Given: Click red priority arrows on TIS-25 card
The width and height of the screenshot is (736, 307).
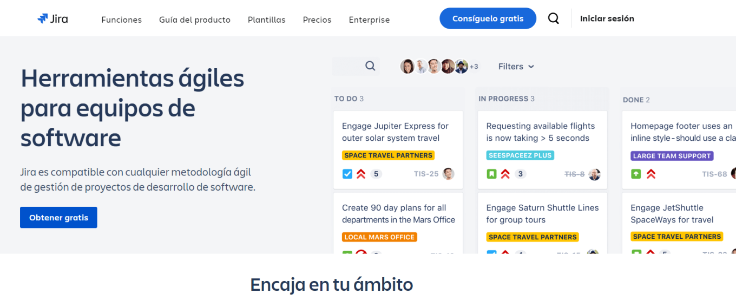Looking at the screenshot, I should pos(361,174).
